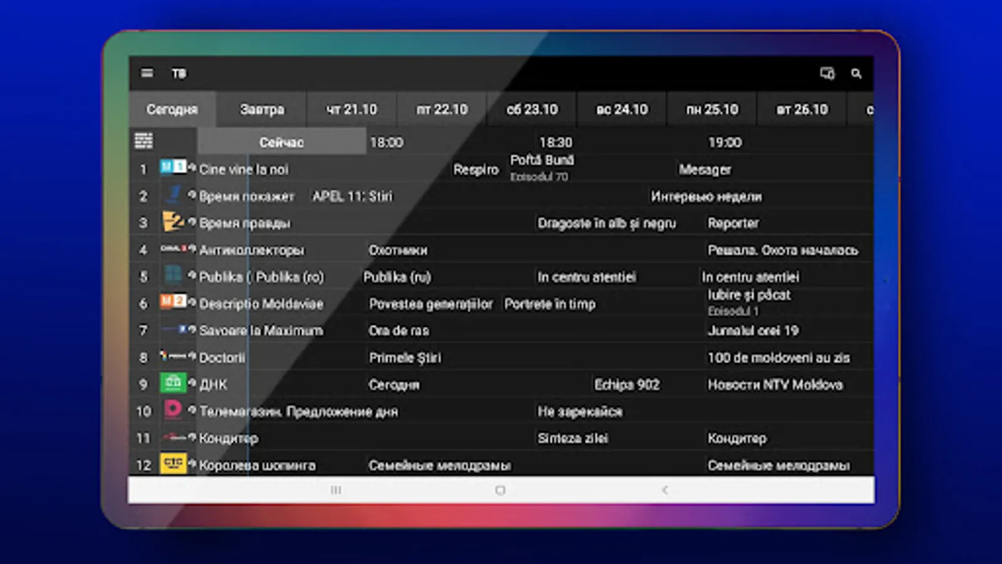Open the пн 25.10 date column
This screenshot has height=564, width=1002.
pyautogui.click(x=712, y=109)
